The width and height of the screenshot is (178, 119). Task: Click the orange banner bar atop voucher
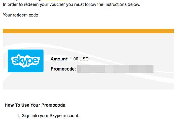[x=88, y=31]
